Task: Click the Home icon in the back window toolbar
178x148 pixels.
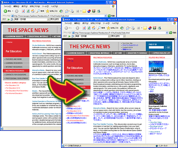Action: pyautogui.click(x=33, y=11)
